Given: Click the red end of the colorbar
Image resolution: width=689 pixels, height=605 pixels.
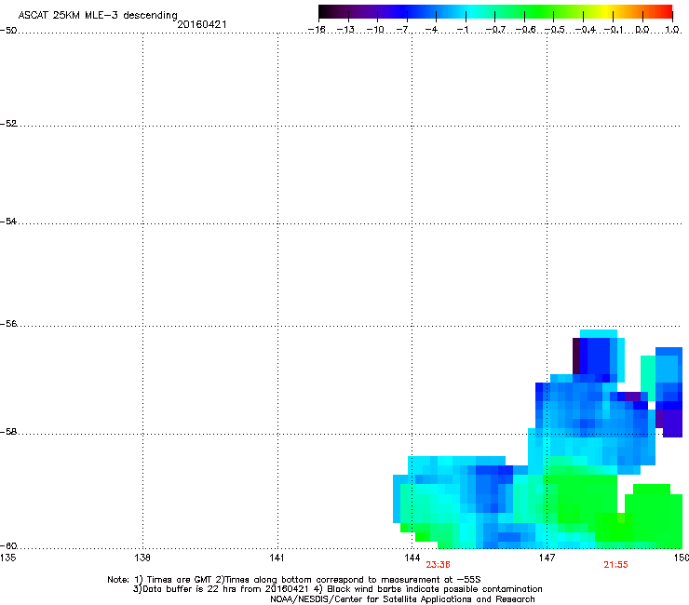Looking at the screenshot, I should [x=665, y=12].
